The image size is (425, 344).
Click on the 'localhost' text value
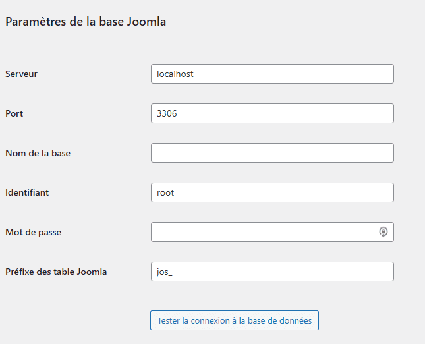pyautogui.click(x=175, y=74)
